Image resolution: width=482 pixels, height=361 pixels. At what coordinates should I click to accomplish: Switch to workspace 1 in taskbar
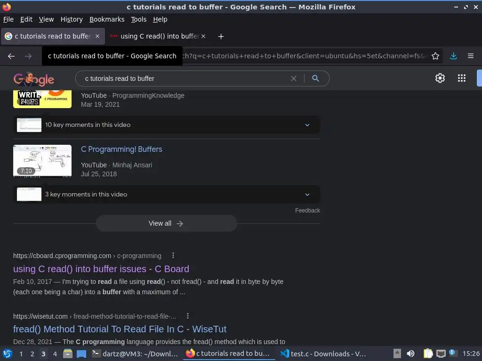(x=21, y=354)
